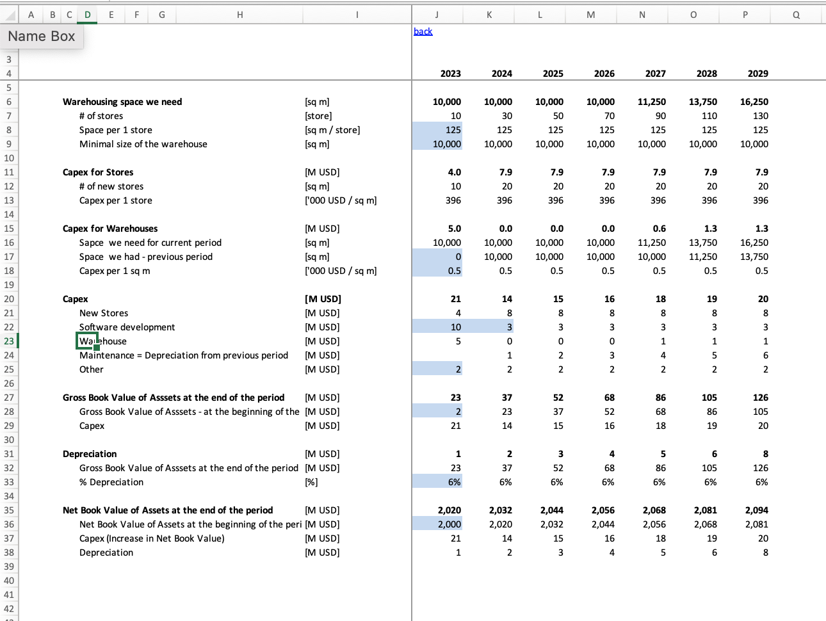Click 'Capex (Increase in Net Book Value)' label
Image resolution: width=826 pixels, height=621 pixels.
click(x=152, y=538)
